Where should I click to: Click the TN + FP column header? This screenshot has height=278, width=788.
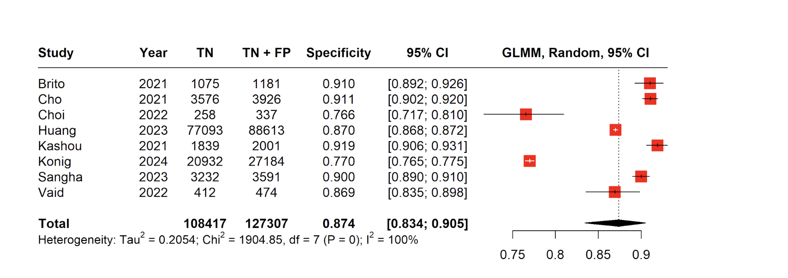(x=266, y=53)
